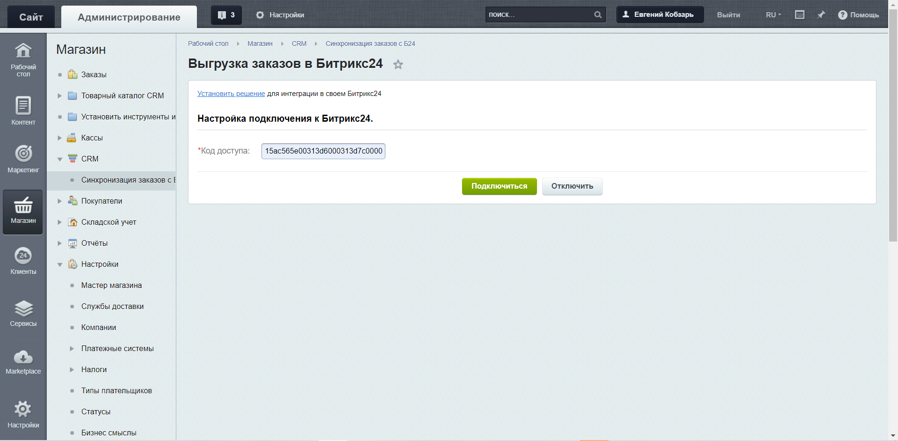Go to CRM breadcrumb
898x441 pixels.
point(299,44)
